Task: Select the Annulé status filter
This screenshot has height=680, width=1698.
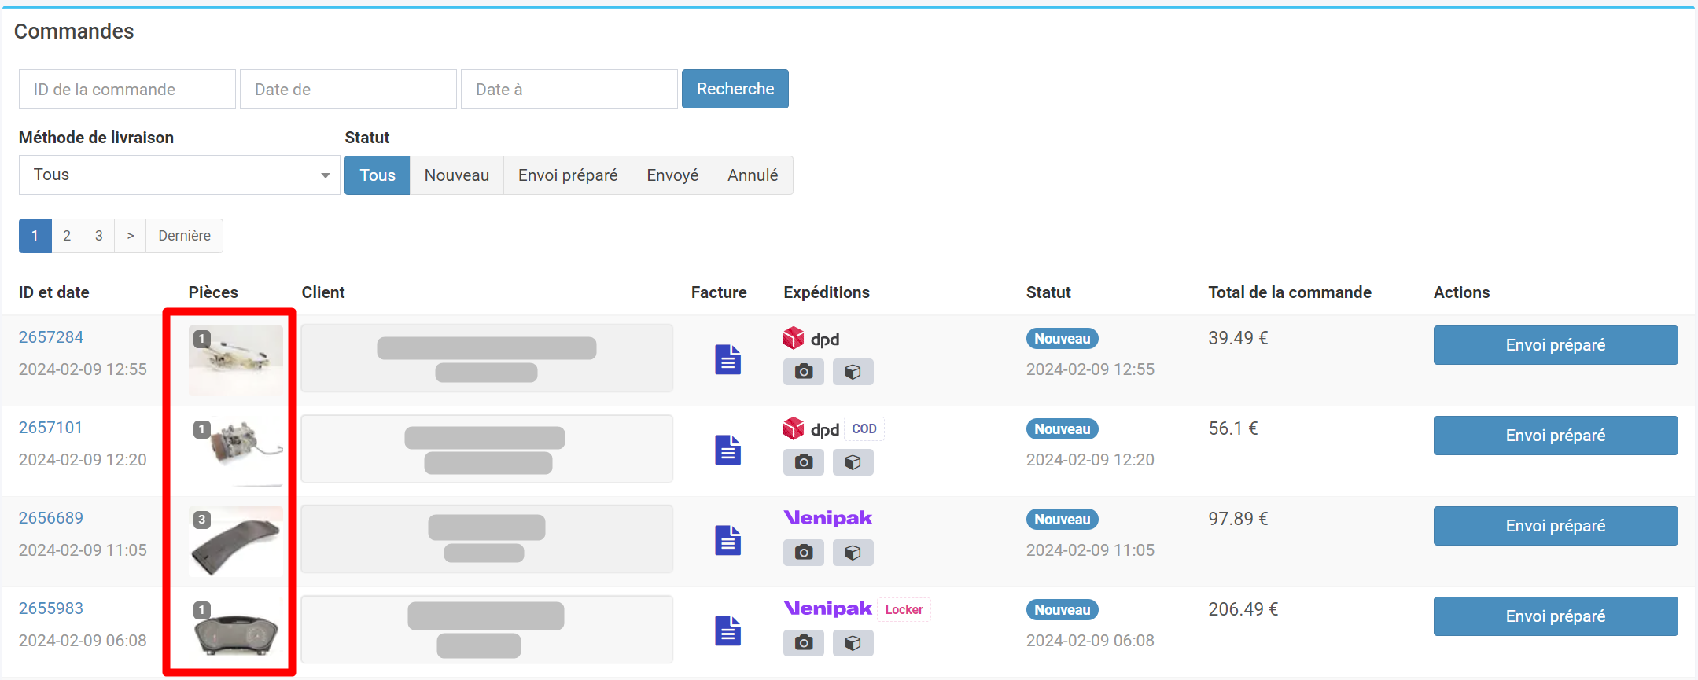Action: (x=752, y=175)
